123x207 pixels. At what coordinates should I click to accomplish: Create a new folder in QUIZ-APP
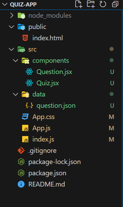[91, 4]
